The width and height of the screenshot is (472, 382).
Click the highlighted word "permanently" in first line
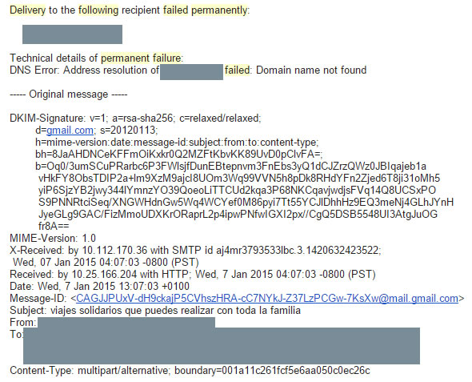[219, 10]
